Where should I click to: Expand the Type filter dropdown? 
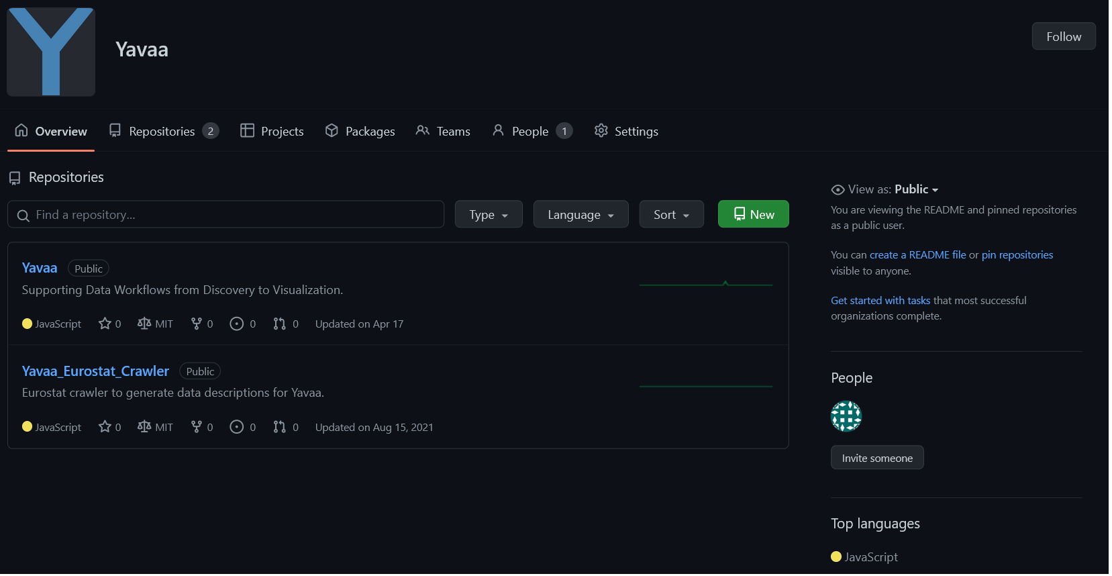[x=488, y=215]
